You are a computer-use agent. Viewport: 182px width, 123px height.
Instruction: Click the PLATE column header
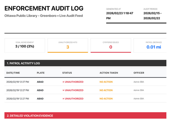41,73
